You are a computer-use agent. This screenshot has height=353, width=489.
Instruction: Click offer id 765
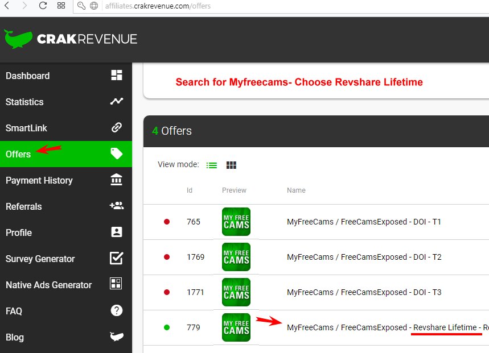click(194, 222)
